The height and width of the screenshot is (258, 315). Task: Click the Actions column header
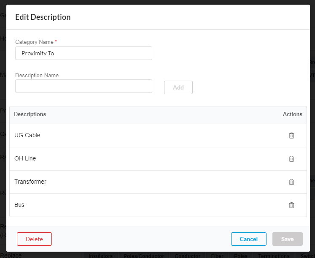[292, 114]
